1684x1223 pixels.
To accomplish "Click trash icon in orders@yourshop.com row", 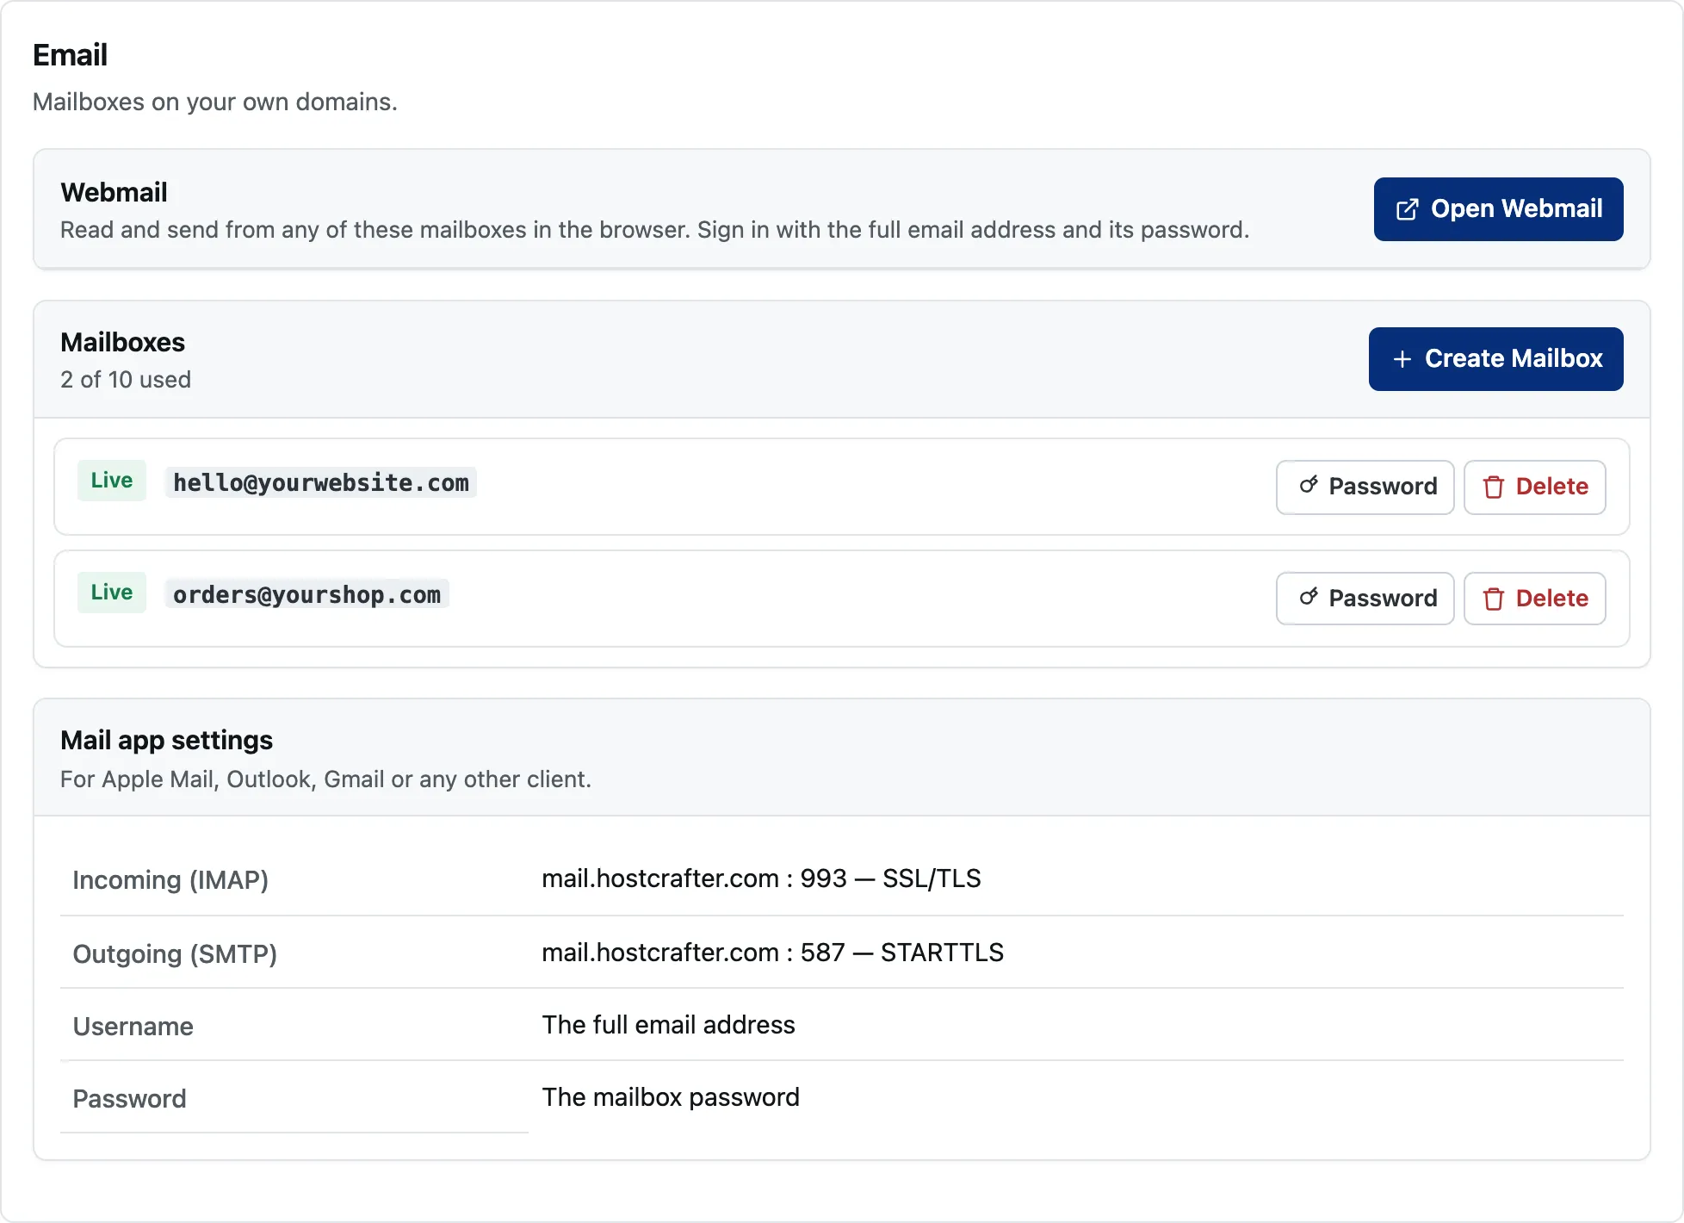I will [1494, 599].
